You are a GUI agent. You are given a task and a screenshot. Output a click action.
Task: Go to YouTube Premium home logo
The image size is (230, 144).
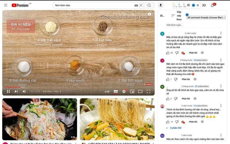click(20, 5)
